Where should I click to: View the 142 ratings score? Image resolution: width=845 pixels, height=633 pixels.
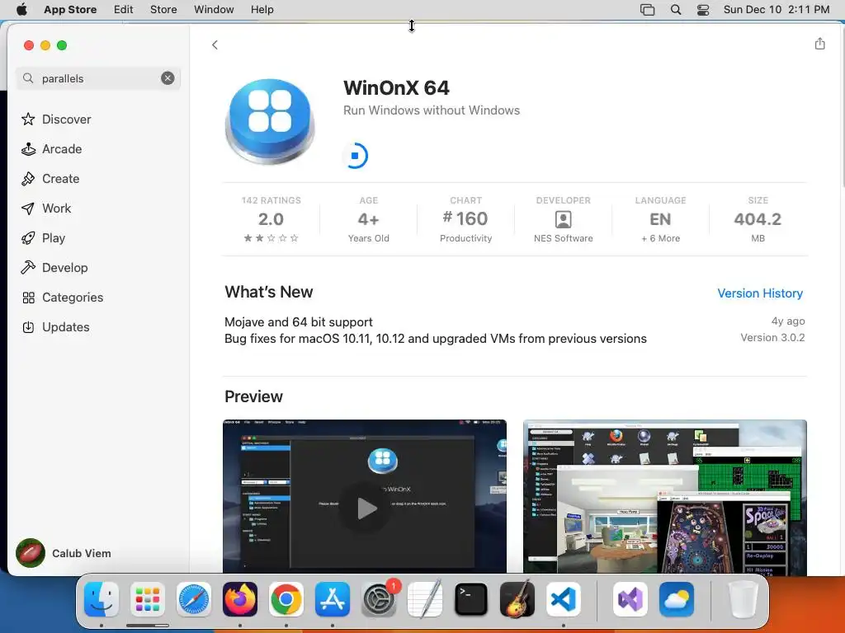(271, 219)
